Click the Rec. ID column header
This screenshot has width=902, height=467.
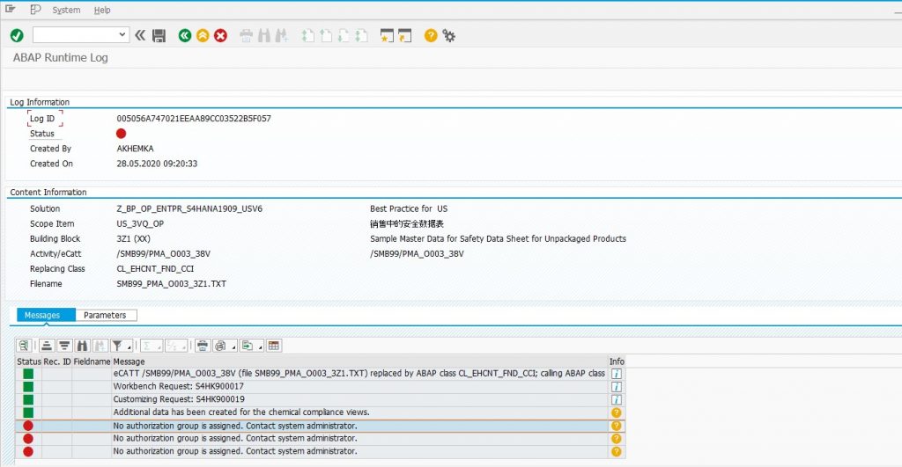pyautogui.click(x=57, y=361)
